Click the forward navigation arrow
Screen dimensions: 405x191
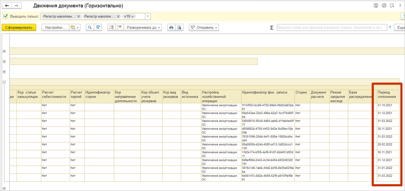coord(16,6)
